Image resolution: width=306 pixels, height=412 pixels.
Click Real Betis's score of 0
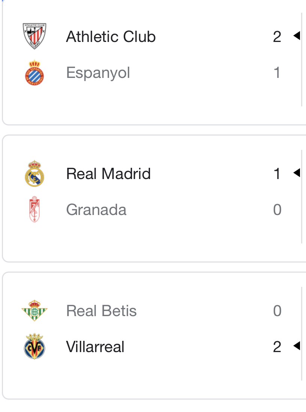pos(277,311)
